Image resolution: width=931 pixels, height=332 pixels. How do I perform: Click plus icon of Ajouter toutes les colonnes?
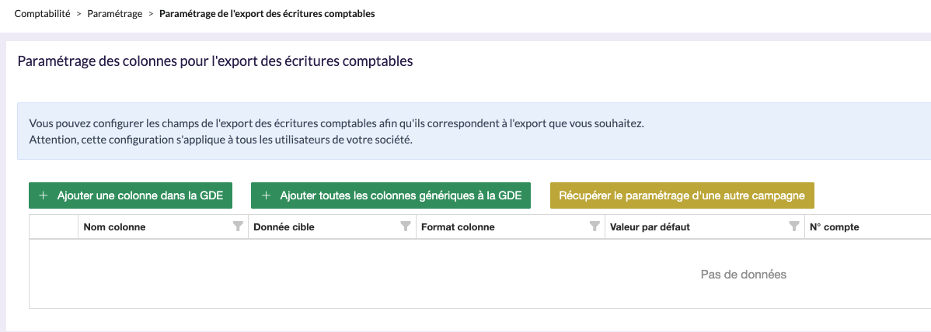(266, 195)
